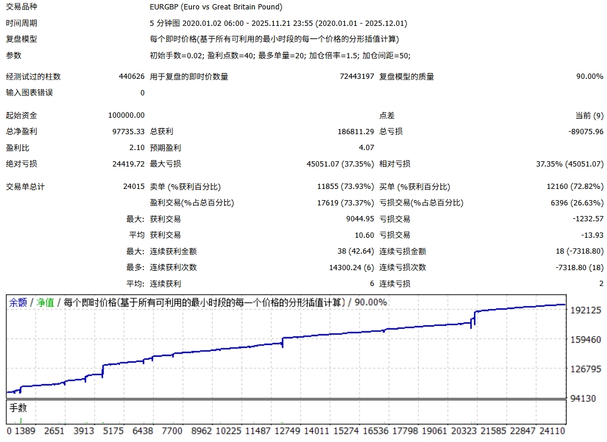
Task: Click the 点差 value 当前 (9)
Action: pyautogui.click(x=589, y=116)
